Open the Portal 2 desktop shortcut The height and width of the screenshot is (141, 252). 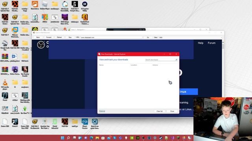15,123
